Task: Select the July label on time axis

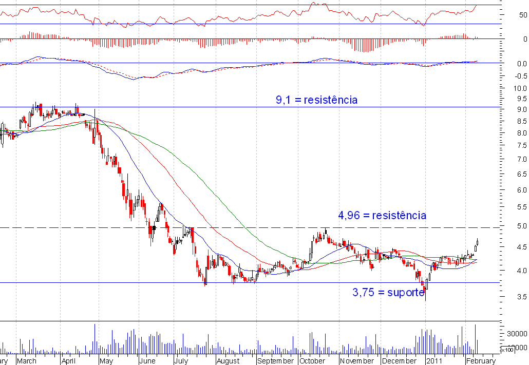Action: 181,360
